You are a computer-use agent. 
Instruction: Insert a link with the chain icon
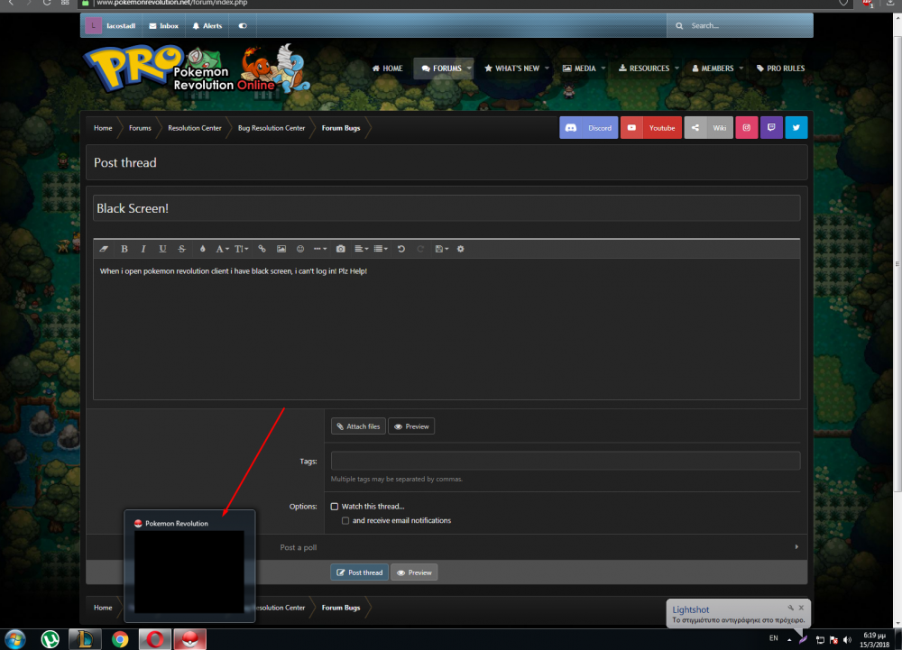click(262, 249)
